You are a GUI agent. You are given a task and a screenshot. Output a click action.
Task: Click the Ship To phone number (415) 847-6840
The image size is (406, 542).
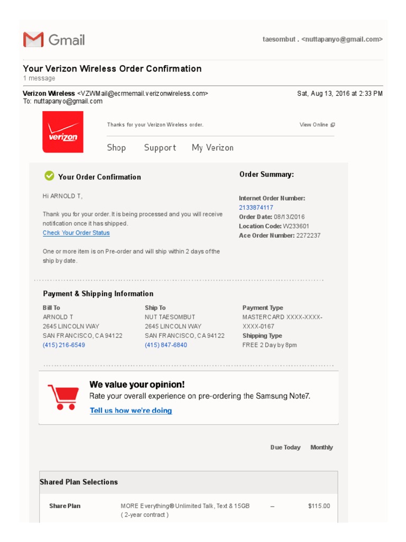tap(166, 345)
